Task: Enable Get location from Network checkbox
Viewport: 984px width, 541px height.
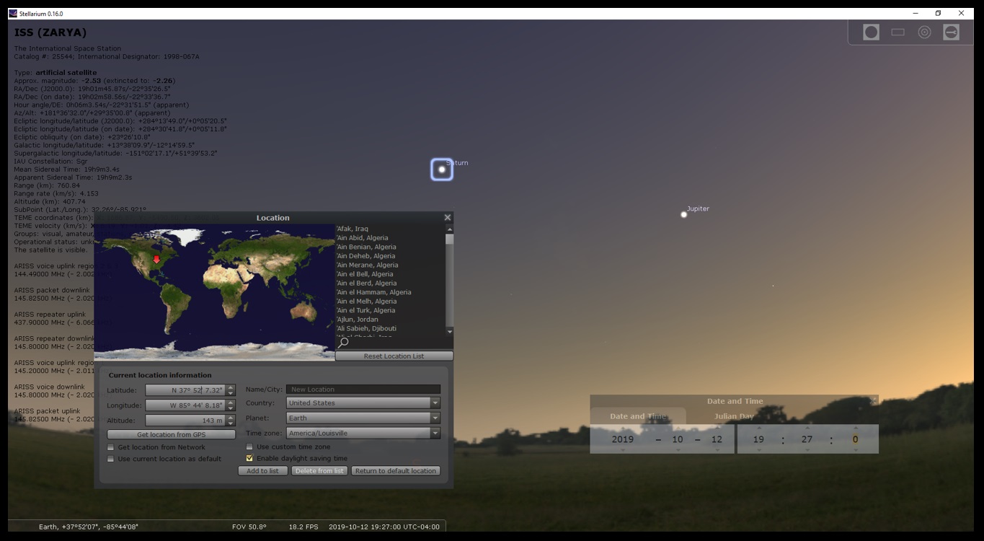Action: pos(111,447)
